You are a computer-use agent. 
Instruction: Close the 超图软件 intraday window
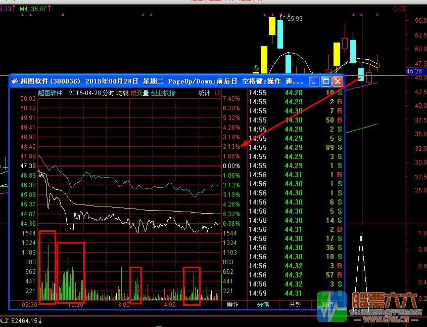(x=338, y=81)
